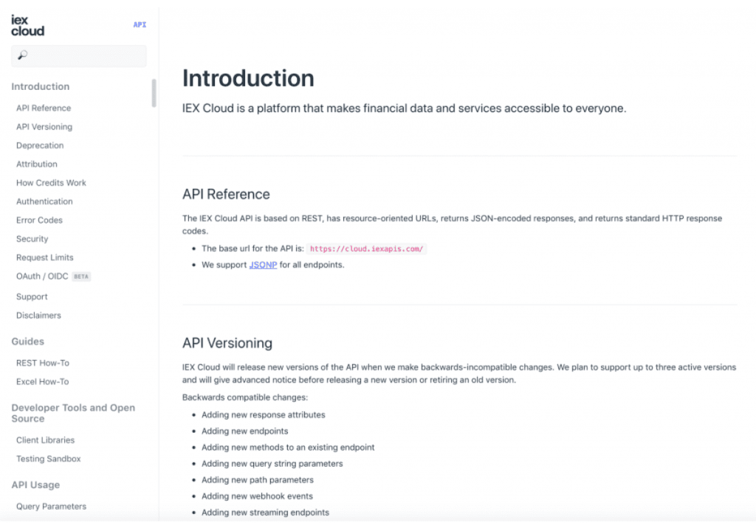The width and height of the screenshot is (756, 531).
Task: Click the magnifying glass search icon
Action: [22, 55]
